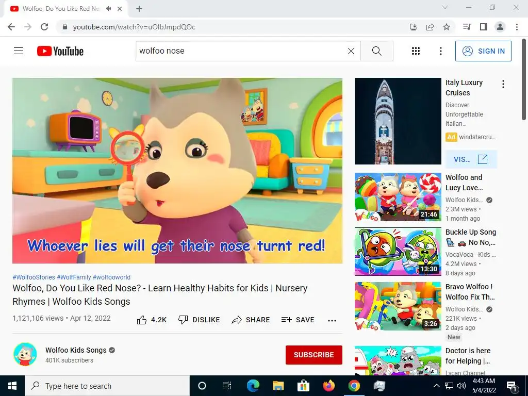528x396 pixels.
Task: View site info lock icon
Action: click(x=65, y=27)
